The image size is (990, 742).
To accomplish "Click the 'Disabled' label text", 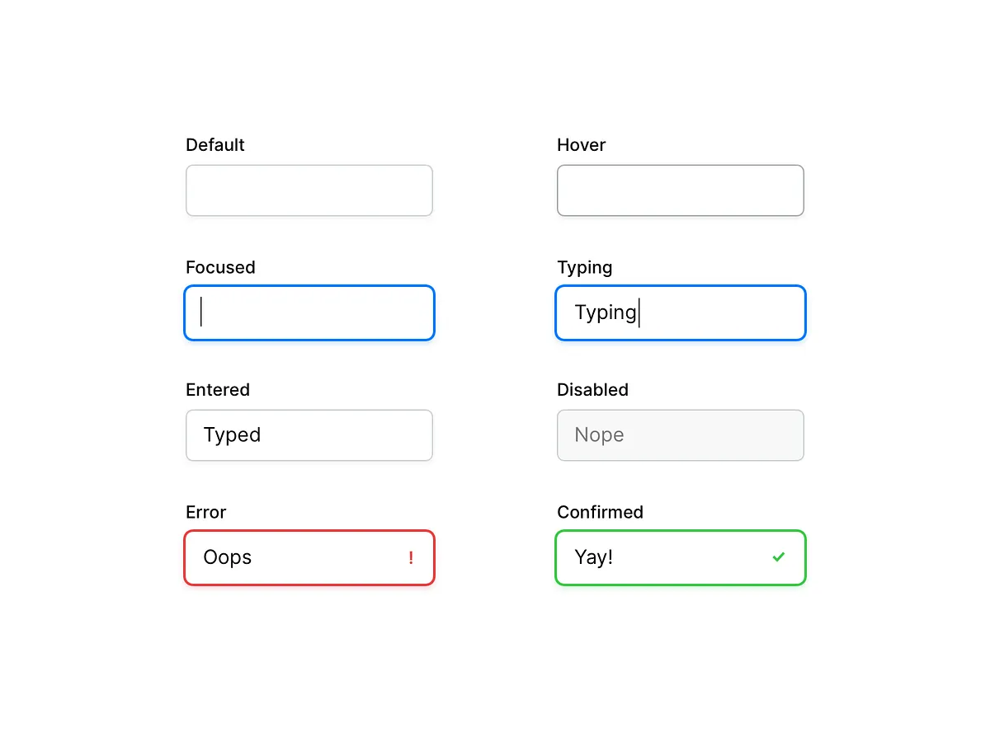I will point(592,389).
